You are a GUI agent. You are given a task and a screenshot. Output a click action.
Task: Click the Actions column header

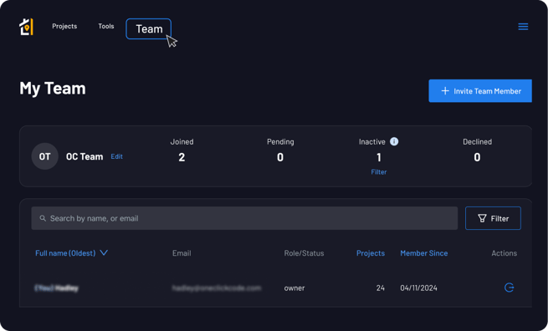click(x=504, y=253)
